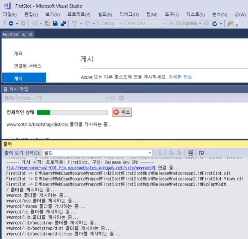Open the Debug configuration dropdown
This screenshot has height=239, width=248.
pos(112,23)
